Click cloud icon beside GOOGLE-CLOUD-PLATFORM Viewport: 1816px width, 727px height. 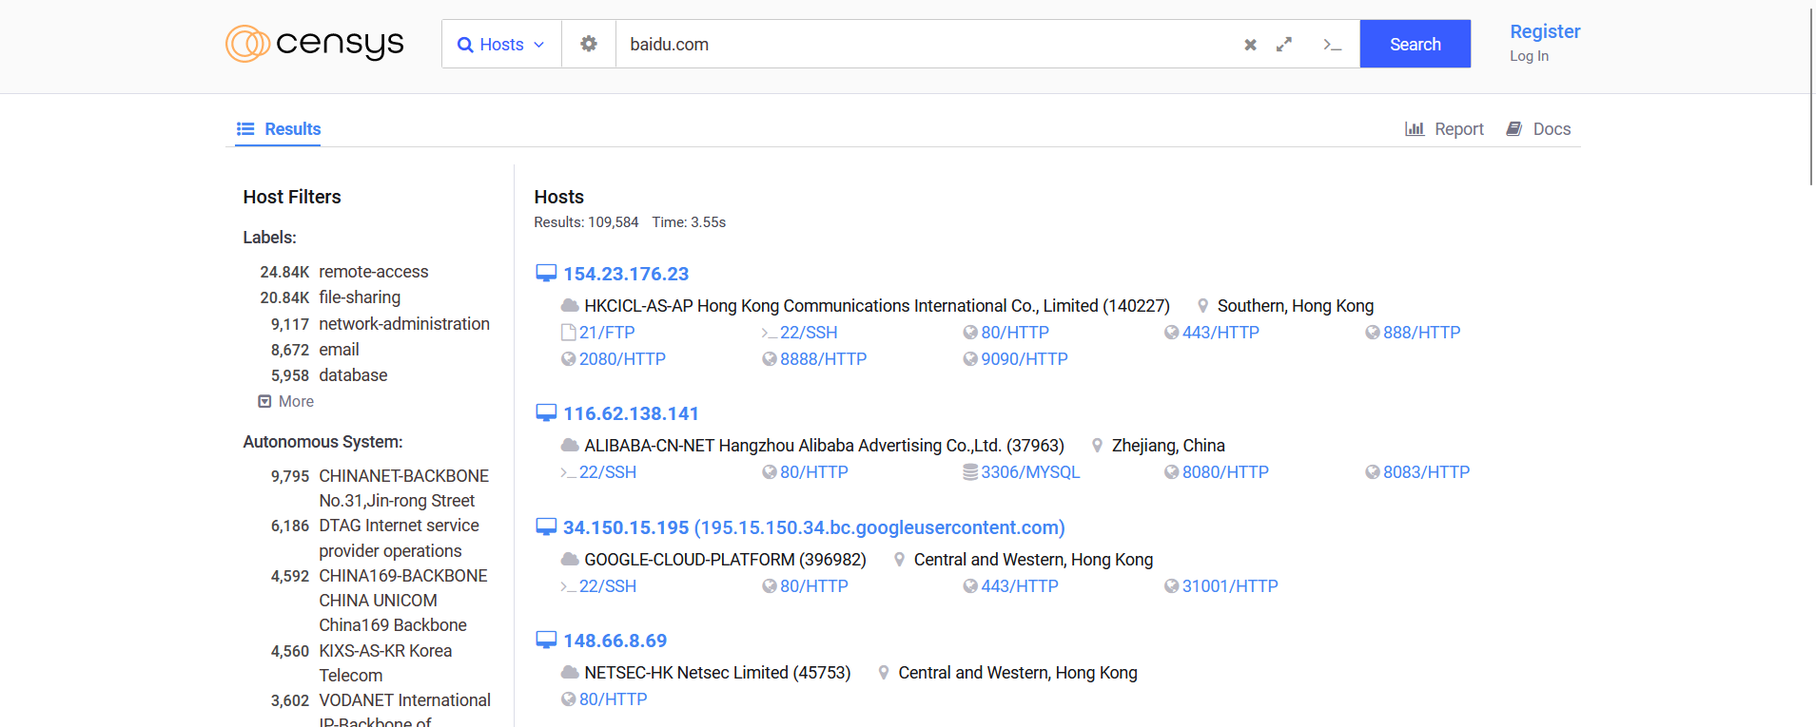(x=570, y=560)
